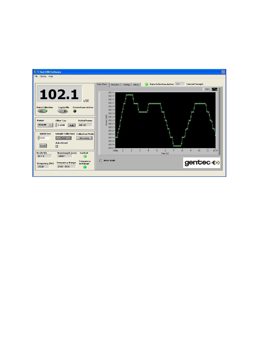Click the large 102.1 power readout
276x358 pixels.
click(59, 94)
